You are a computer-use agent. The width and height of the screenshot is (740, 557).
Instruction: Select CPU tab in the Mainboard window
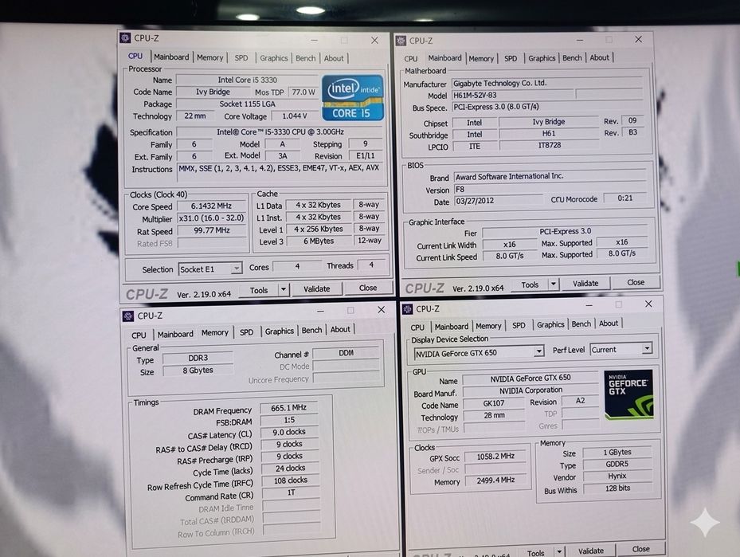(x=410, y=58)
